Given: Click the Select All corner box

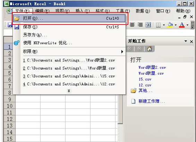Looking at the screenshot, I should click(x=8, y=40).
